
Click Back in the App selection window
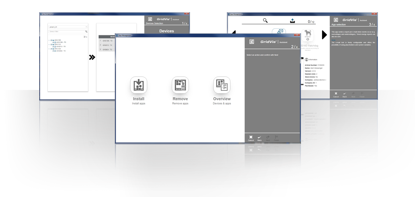tap(344, 95)
